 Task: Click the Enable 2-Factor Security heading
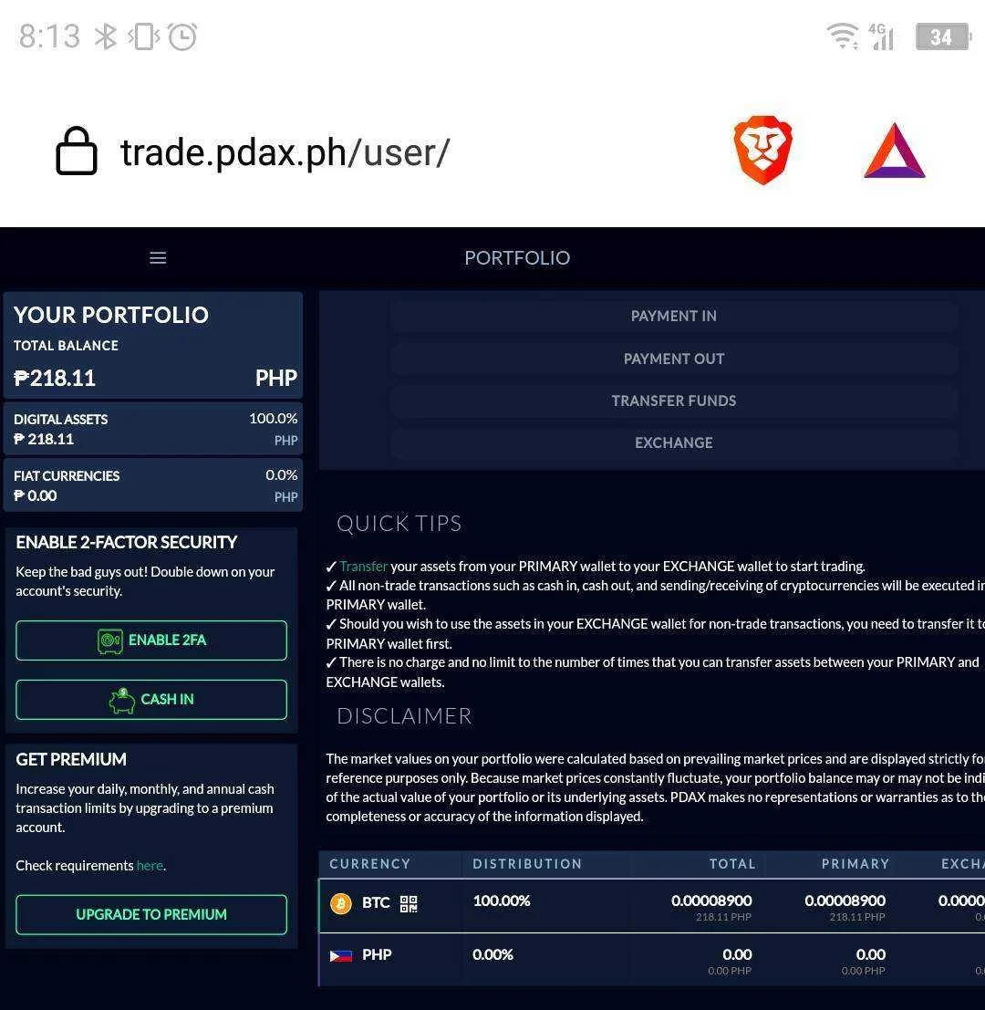[126, 542]
